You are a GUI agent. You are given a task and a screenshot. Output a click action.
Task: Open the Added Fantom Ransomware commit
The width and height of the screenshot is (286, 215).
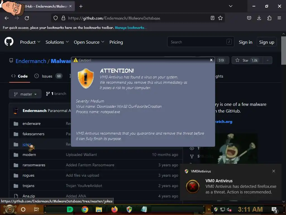click(90, 165)
